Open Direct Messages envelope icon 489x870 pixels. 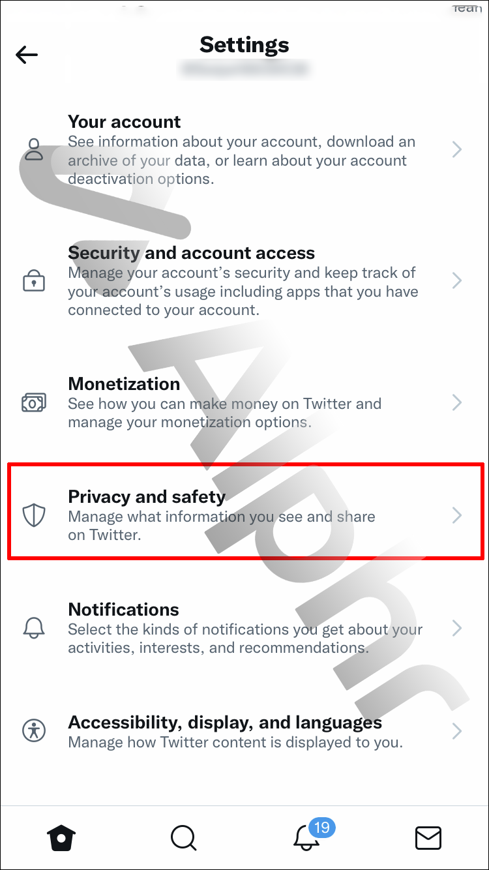[428, 838]
